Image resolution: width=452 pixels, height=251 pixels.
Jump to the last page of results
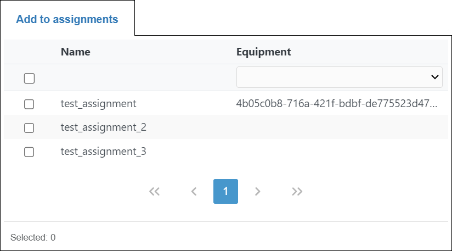[x=297, y=192]
